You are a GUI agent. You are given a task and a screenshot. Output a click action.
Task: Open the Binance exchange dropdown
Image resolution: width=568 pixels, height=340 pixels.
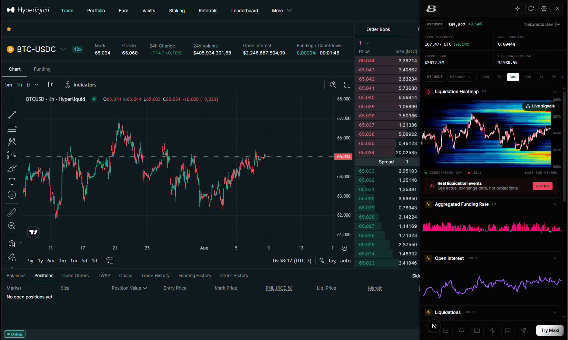click(460, 77)
